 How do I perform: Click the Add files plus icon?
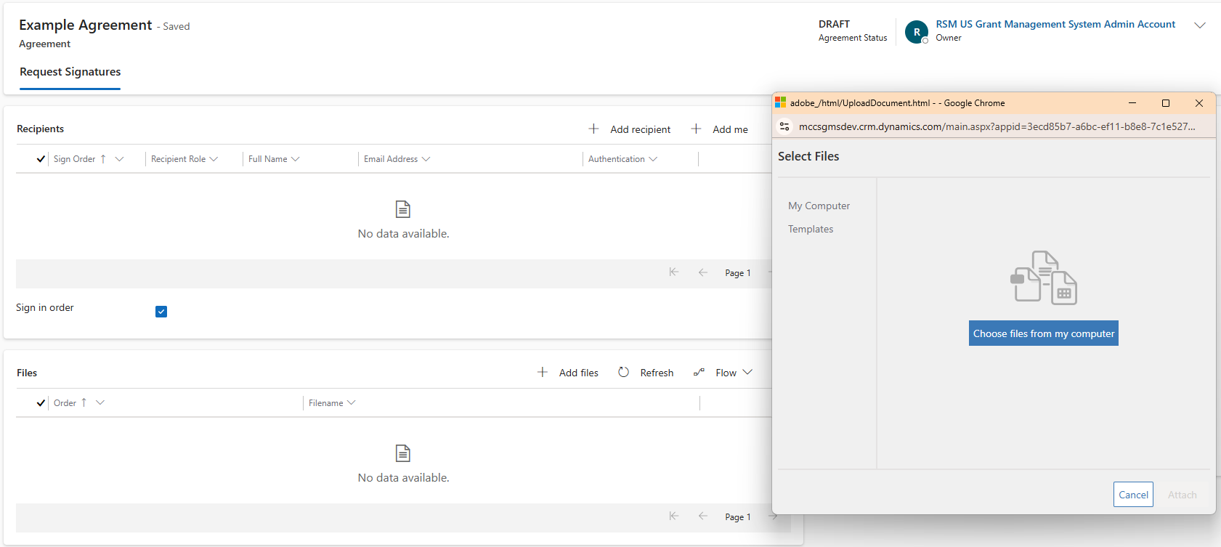543,372
